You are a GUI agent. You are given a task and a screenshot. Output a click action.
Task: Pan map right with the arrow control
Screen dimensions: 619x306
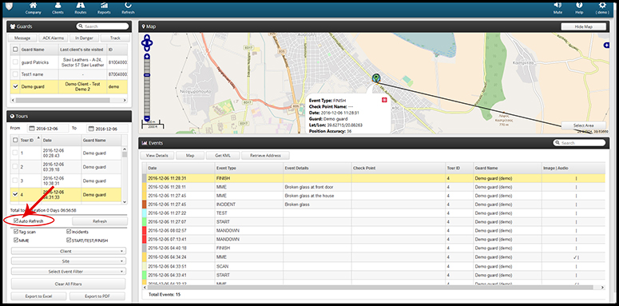coord(151,42)
